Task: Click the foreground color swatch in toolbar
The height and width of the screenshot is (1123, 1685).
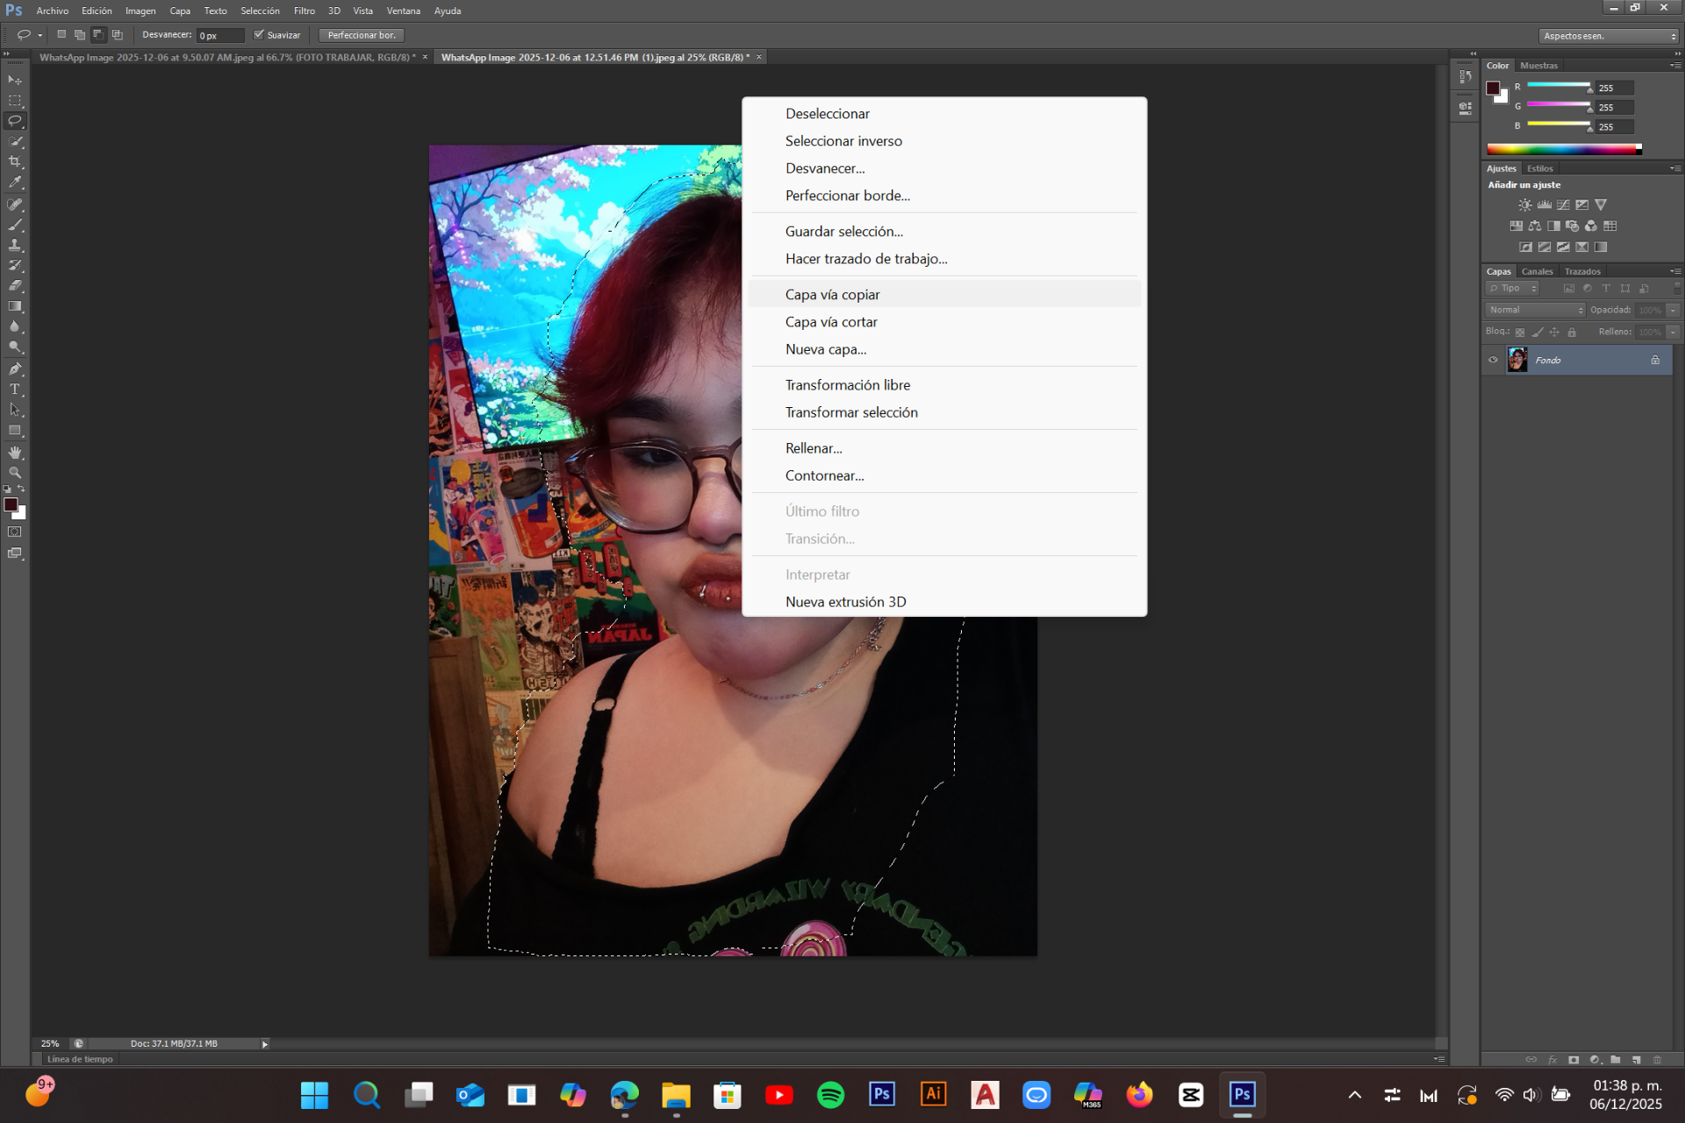Action: (11, 504)
